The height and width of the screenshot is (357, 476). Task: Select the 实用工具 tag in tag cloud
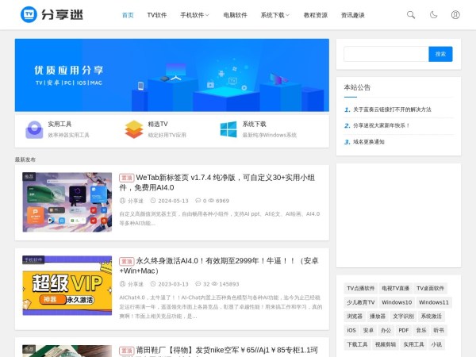[413, 344]
